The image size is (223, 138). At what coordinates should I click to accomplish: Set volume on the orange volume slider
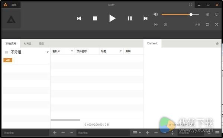pyautogui.click(x=180, y=15)
